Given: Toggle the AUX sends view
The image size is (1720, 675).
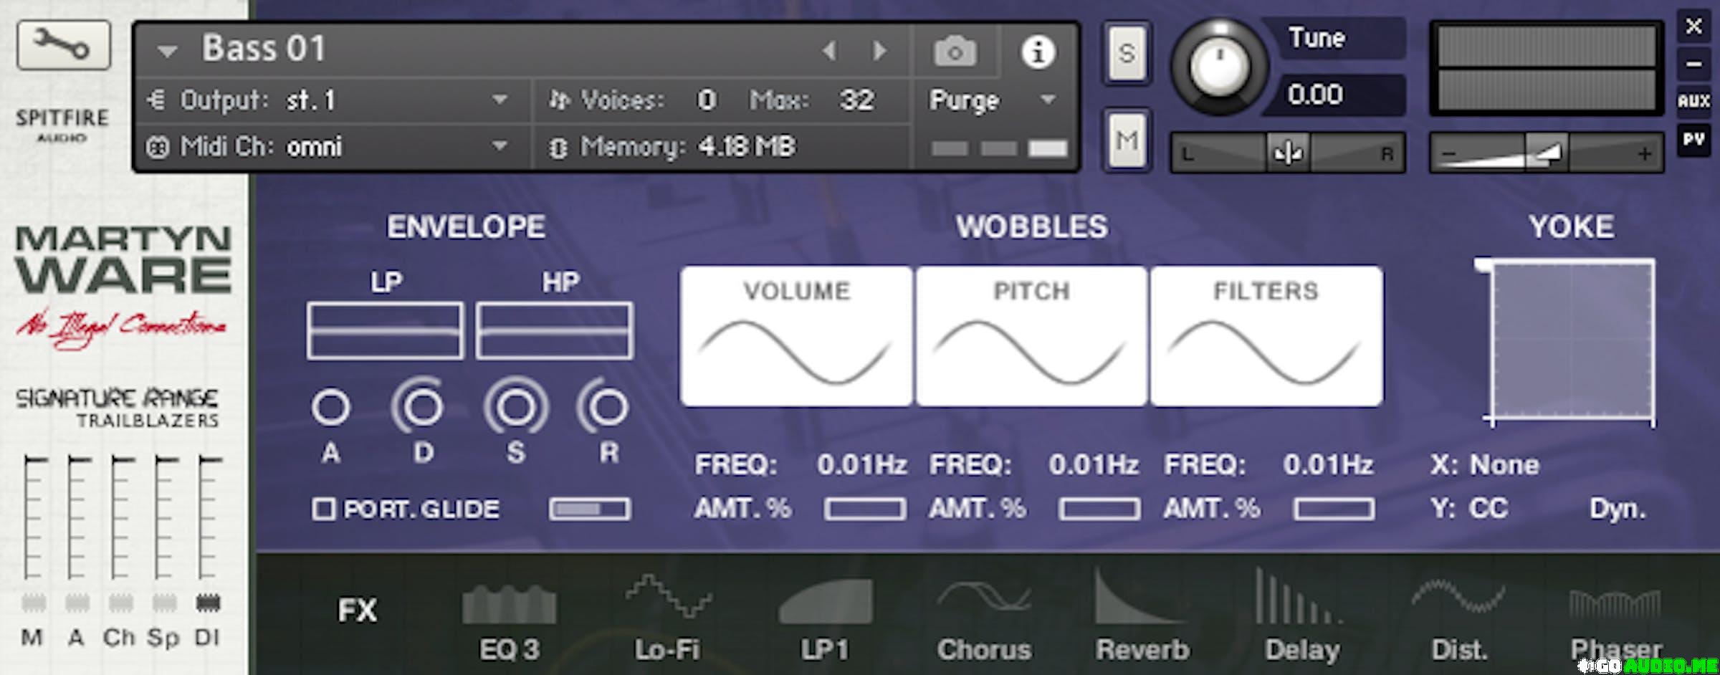Looking at the screenshot, I should (1693, 101).
